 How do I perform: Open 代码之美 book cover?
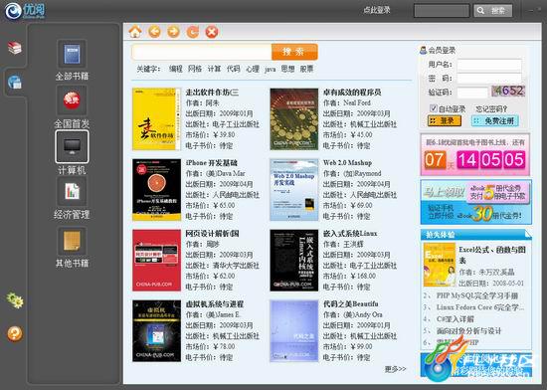click(x=293, y=330)
